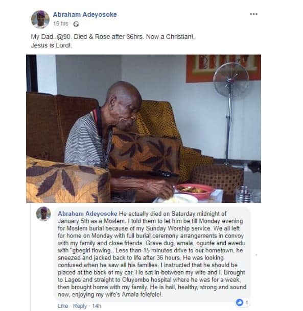
Task: Click Abraham Adeyosoke's name in the comment
Action: pyautogui.click(x=87, y=214)
